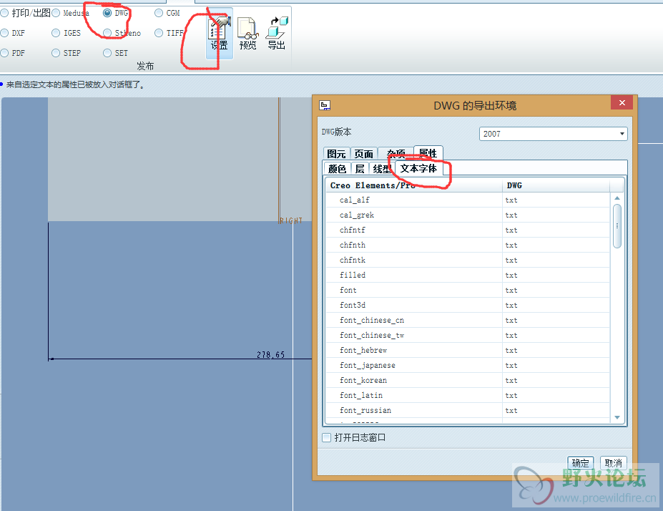Select the chfntf font row
This screenshot has height=511, width=663.
click(x=468, y=230)
